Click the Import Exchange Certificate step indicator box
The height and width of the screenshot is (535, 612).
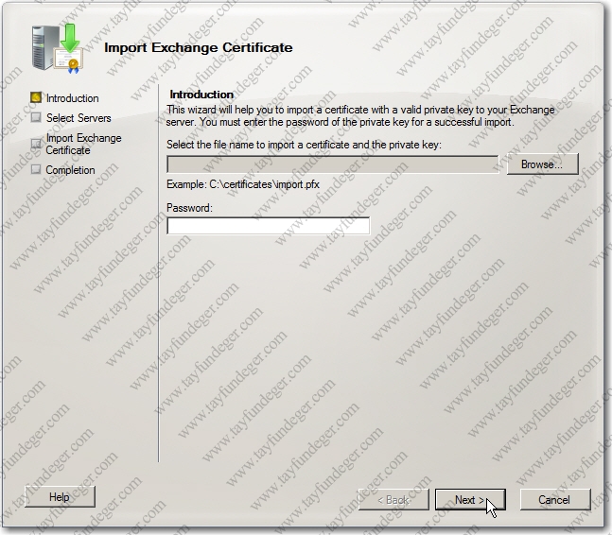click(36, 144)
